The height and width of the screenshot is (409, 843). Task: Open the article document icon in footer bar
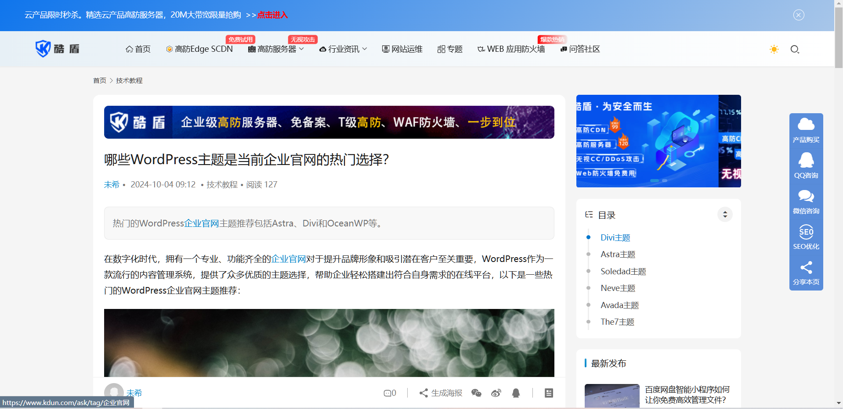pyautogui.click(x=549, y=393)
